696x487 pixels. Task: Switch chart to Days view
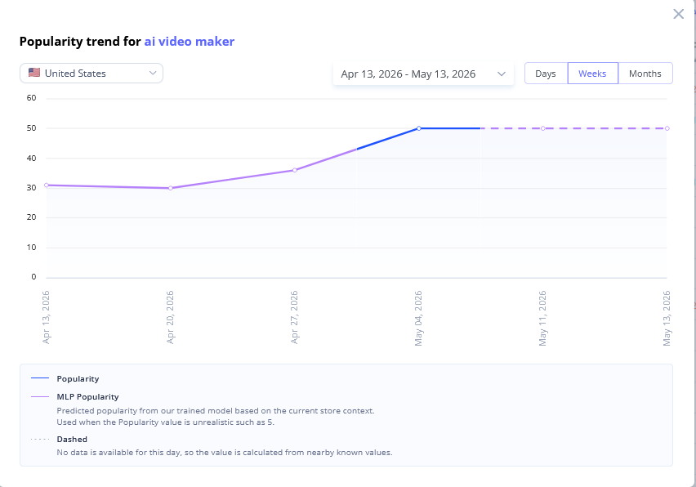546,74
